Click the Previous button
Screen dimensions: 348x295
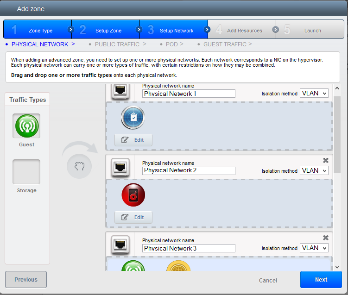(x=26, y=279)
